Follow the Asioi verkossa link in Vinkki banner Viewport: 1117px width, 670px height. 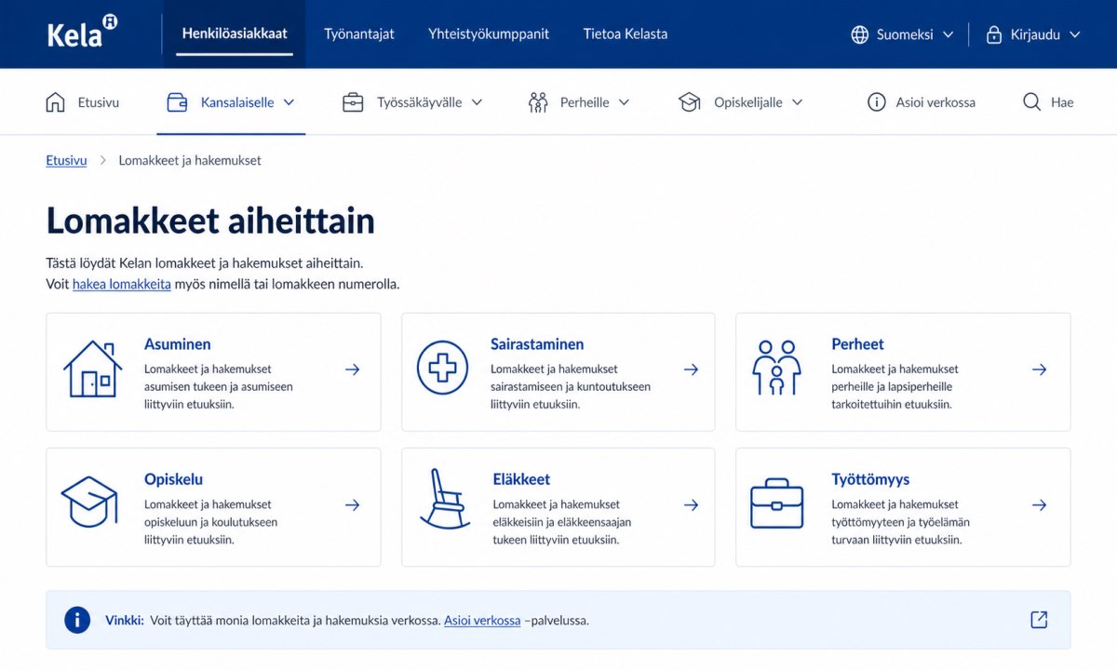482,620
